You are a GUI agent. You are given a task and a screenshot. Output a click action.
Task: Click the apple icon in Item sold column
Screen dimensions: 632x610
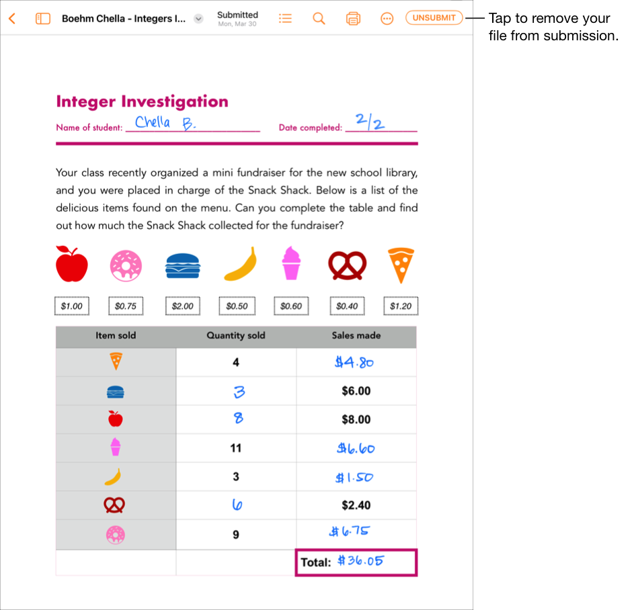click(115, 419)
